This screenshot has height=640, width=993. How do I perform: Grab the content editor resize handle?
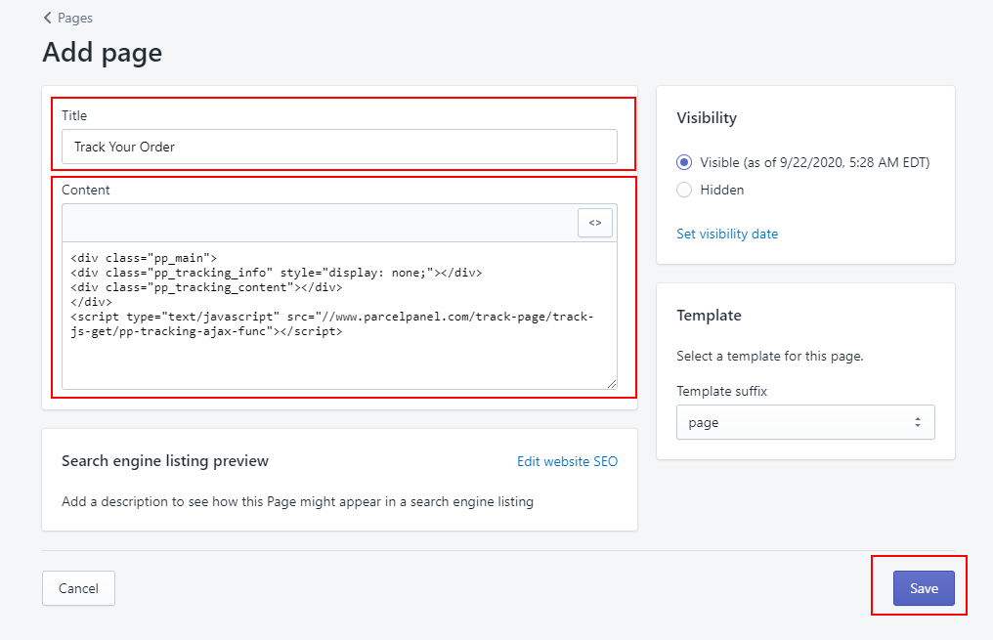coord(611,384)
